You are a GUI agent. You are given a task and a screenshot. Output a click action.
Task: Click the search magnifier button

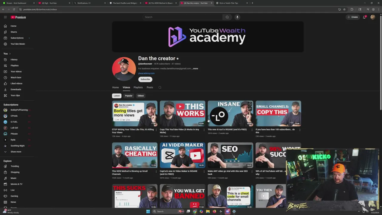click(227, 17)
